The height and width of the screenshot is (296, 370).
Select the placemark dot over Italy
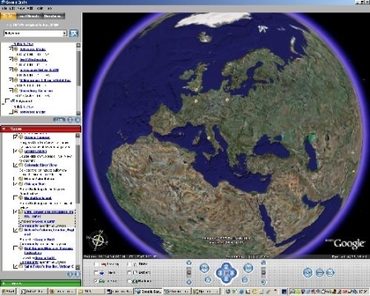tap(209, 138)
